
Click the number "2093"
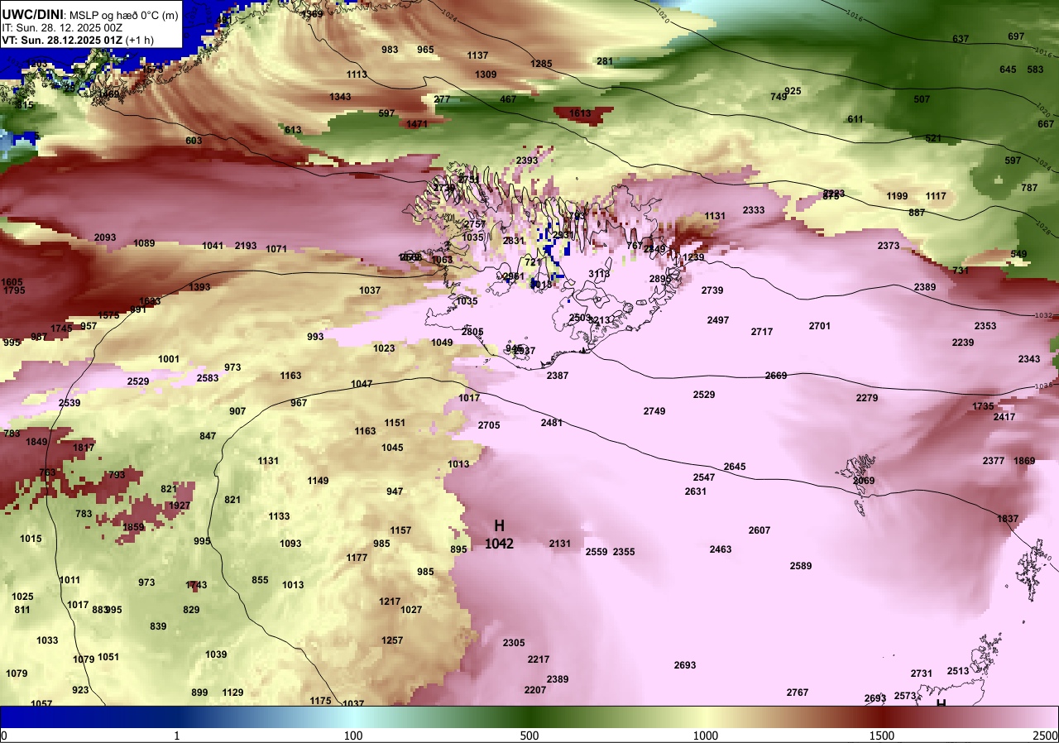point(105,237)
